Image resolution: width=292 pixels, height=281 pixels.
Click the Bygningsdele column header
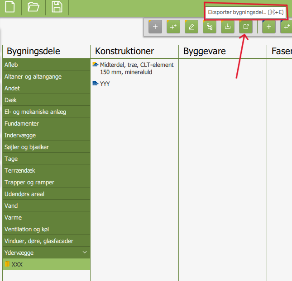[x=34, y=51]
